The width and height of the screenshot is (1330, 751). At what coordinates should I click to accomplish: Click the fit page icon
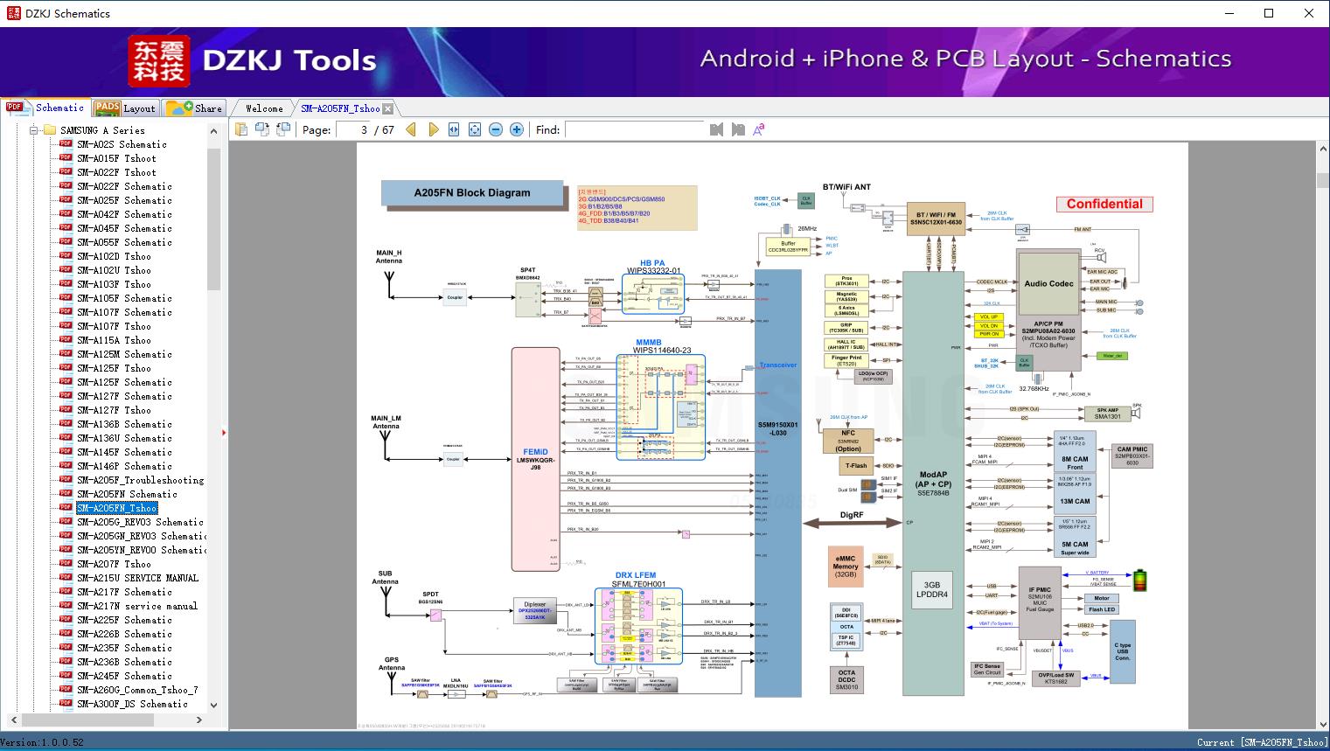475,129
